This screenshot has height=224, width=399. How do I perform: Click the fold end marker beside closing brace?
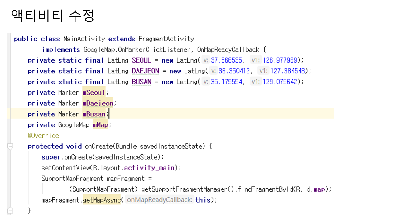10,211
